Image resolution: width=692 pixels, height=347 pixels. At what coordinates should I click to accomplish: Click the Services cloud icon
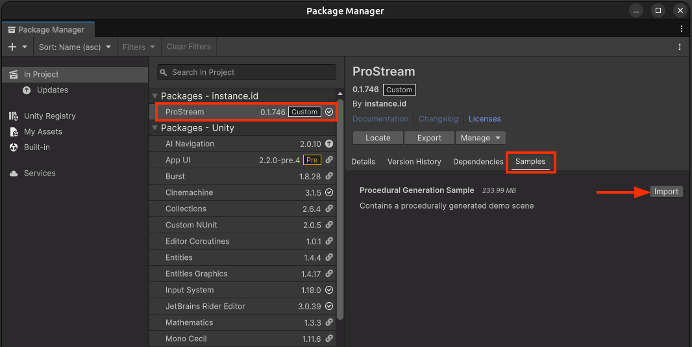tap(13, 173)
